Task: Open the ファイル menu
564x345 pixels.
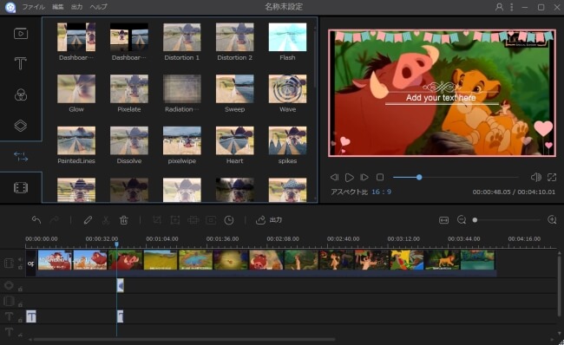Action: 34,7
